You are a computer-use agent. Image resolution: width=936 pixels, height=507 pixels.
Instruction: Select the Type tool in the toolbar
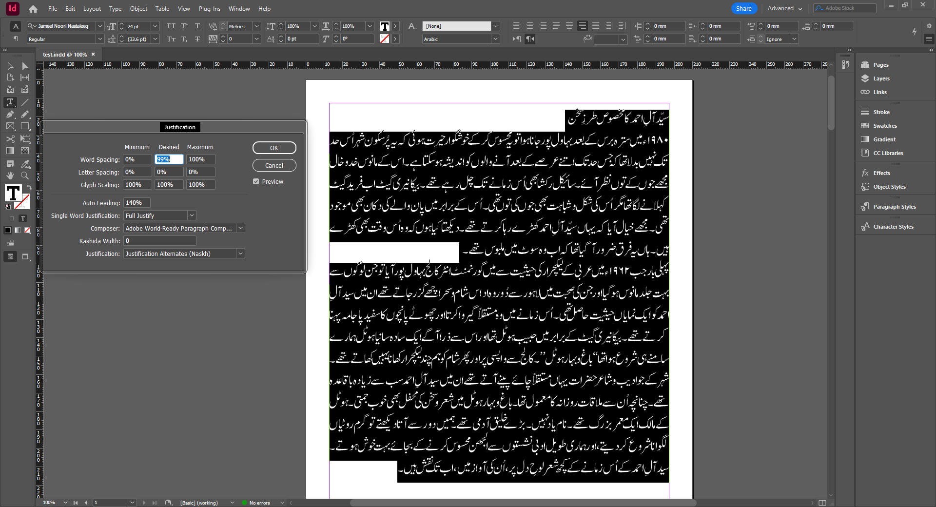click(x=10, y=102)
